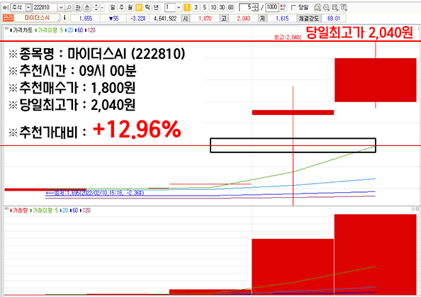Click the stock search magnifier icon
421x297 pixels.
pyautogui.click(x=69, y=8)
